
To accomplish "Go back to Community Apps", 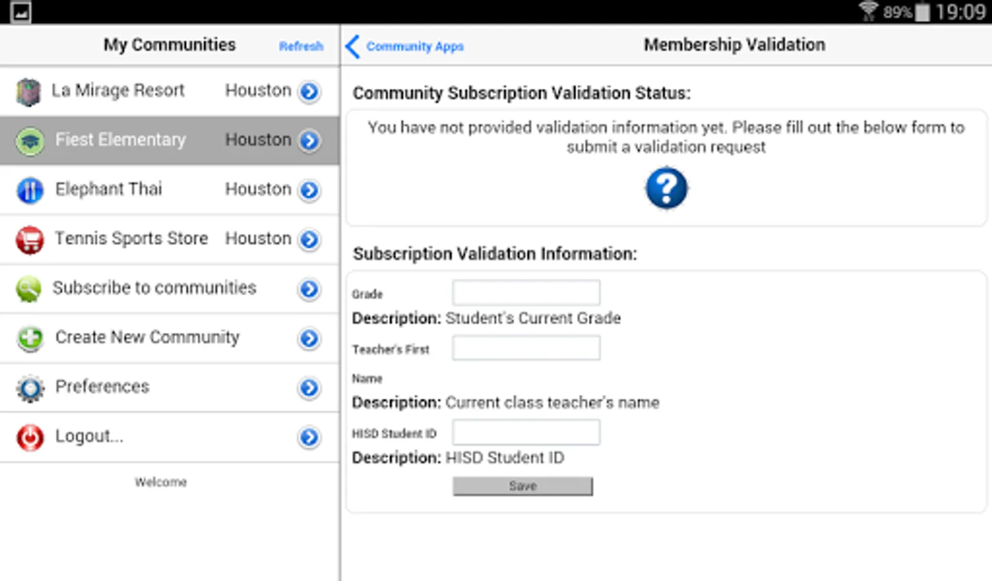I will tap(406, 46).
